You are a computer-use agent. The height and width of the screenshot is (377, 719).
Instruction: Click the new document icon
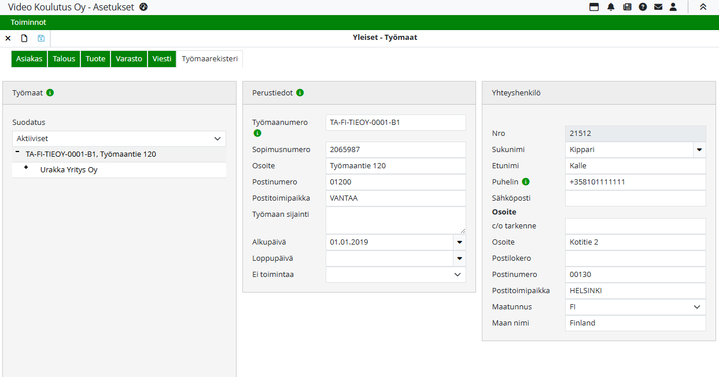coord(24,38)
